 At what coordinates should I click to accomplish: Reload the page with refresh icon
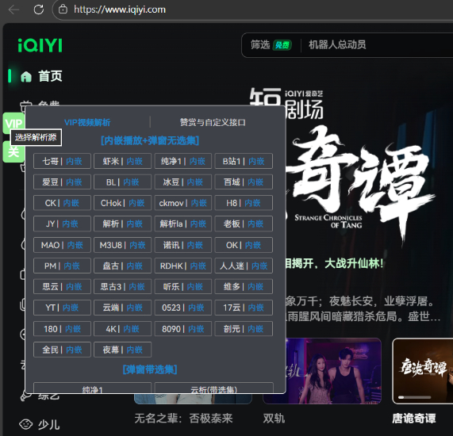(x=38, y=10)
